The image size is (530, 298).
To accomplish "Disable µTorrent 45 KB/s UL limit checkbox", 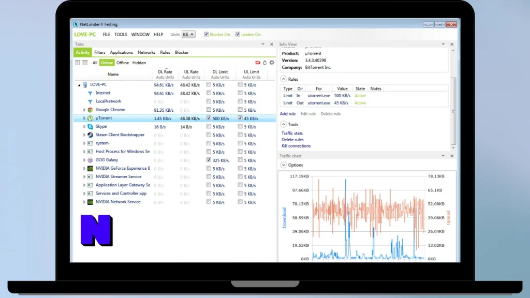I will pyautogui.click(x=240, y=118).
